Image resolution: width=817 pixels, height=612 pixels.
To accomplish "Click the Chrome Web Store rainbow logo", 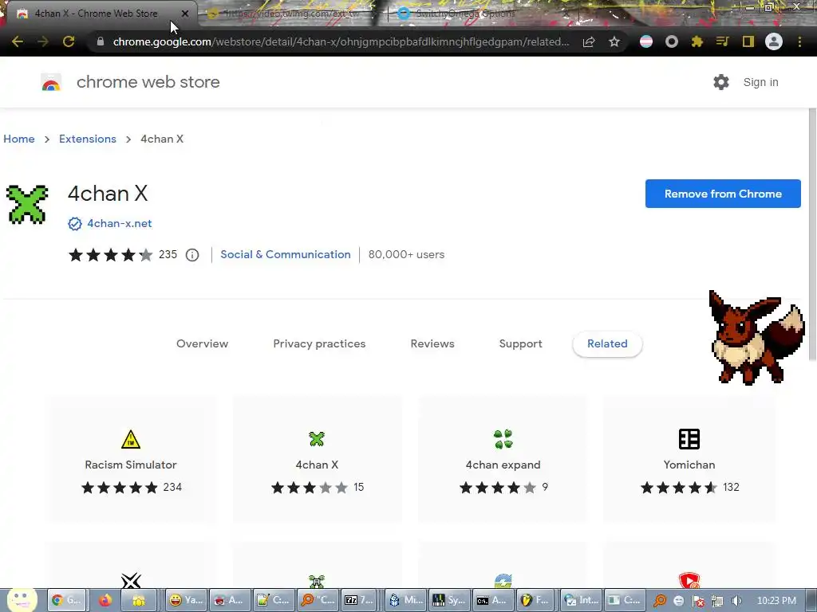I will [51, 82].
